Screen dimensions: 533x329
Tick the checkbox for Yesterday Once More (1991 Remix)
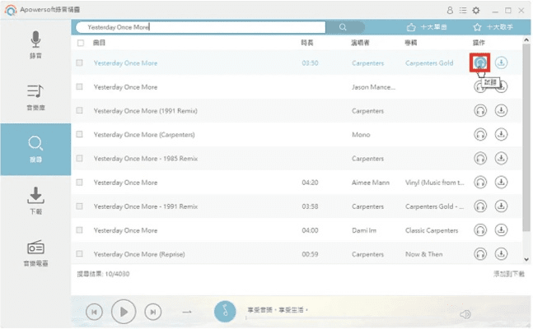[80, 110]
